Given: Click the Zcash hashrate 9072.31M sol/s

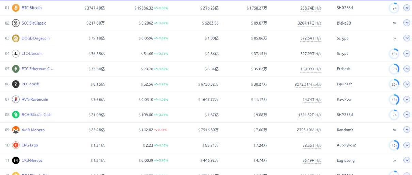Looking at the screenshot, I should [x=308, y=84].
